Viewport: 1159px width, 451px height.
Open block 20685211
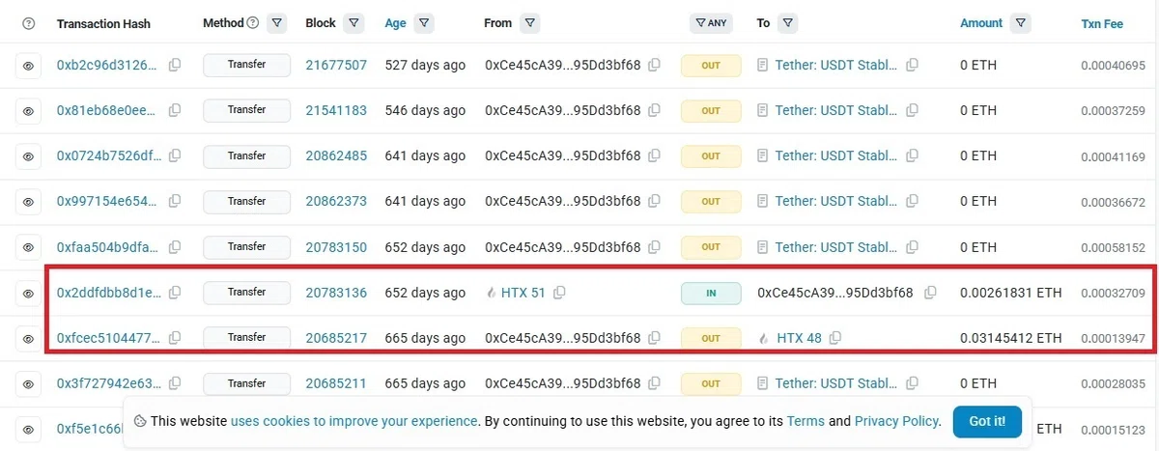click(336, 383)
